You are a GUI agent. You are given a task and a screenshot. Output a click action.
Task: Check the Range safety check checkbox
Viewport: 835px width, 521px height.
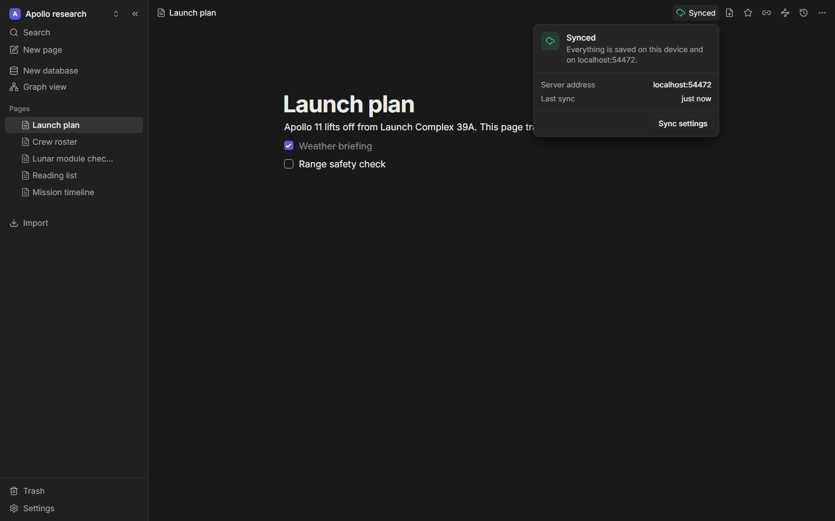289,164
